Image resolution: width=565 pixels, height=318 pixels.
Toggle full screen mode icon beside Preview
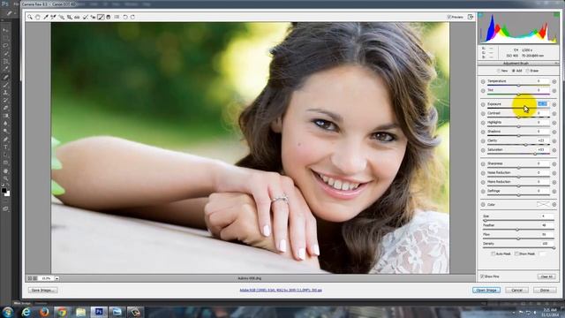pos(471,17)
